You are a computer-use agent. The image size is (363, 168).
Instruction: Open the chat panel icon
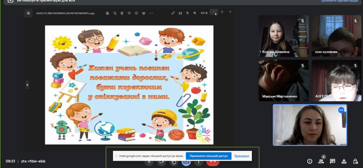pyautogui.click(x=332, y=161)
